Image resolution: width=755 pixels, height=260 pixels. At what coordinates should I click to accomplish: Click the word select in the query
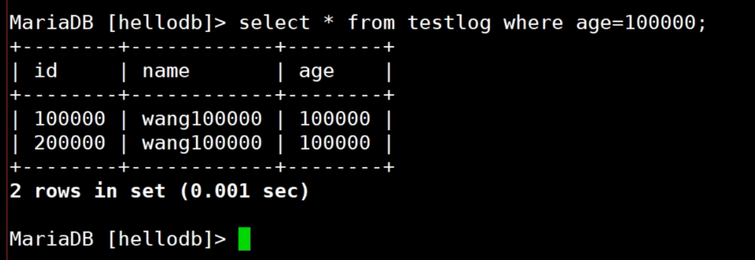pyautogui.click(x=275, y=23)
